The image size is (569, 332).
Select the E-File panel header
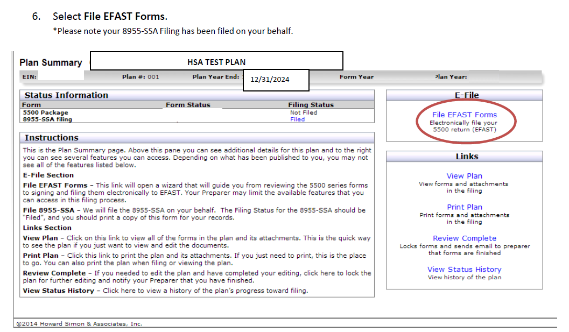coord(466,95)
